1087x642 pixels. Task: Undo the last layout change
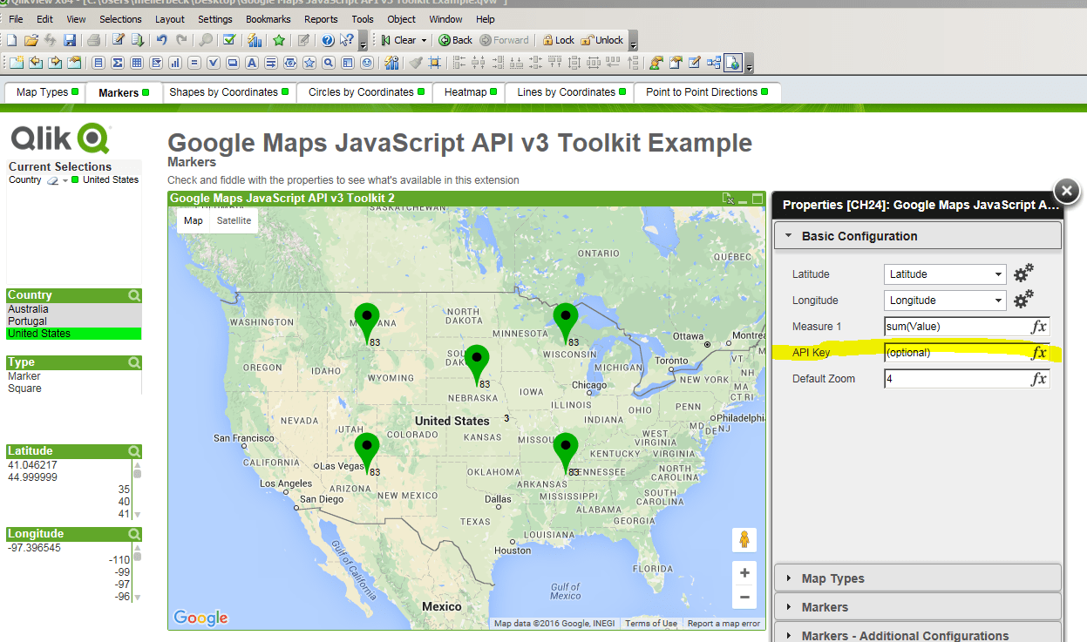coord(161,40)
